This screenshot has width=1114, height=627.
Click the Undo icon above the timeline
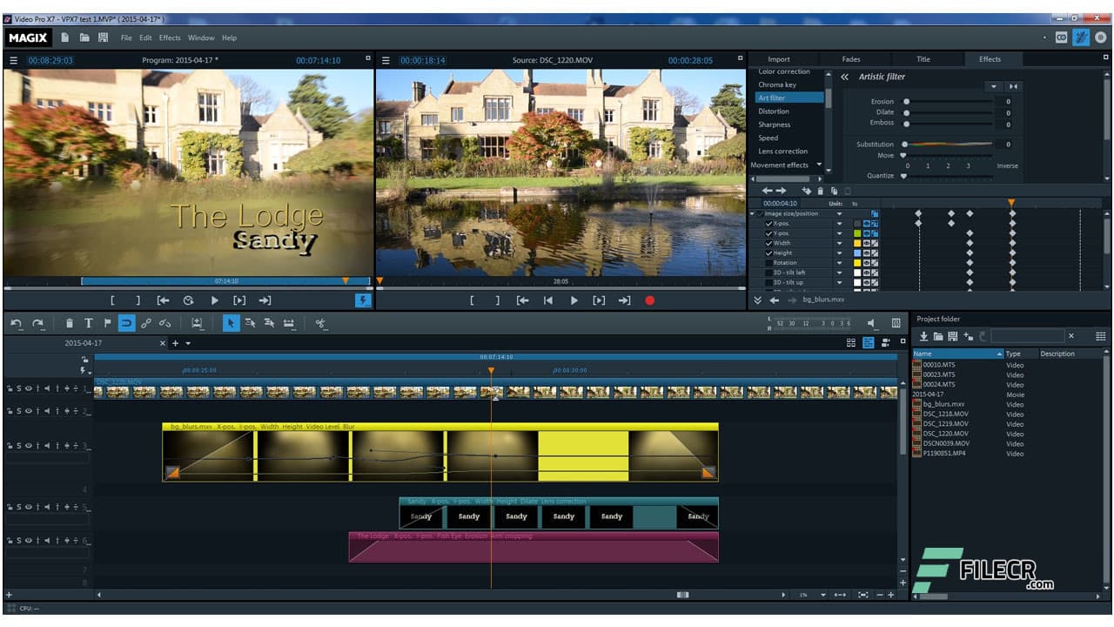16,323
